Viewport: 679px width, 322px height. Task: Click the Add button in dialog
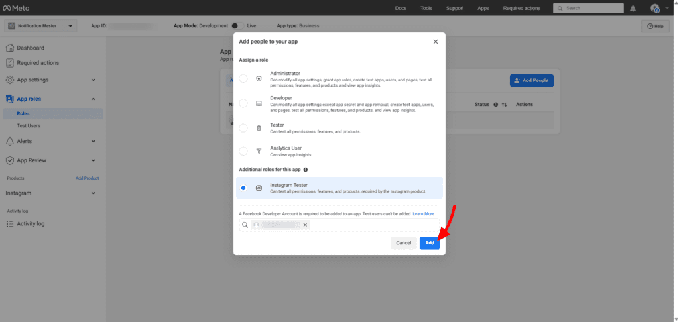430,242
